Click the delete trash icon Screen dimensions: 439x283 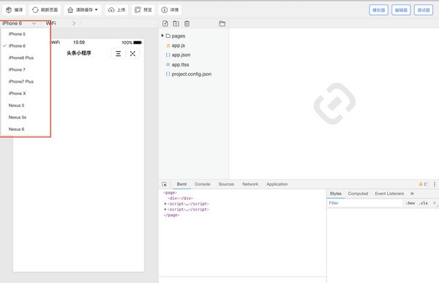pos(187,23)
